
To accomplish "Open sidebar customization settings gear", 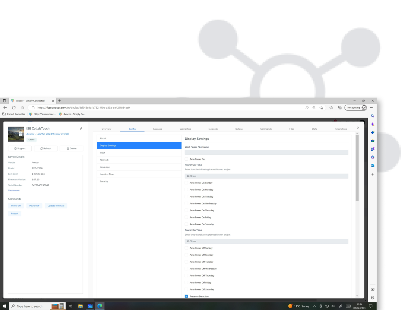I will pos(372,297).
